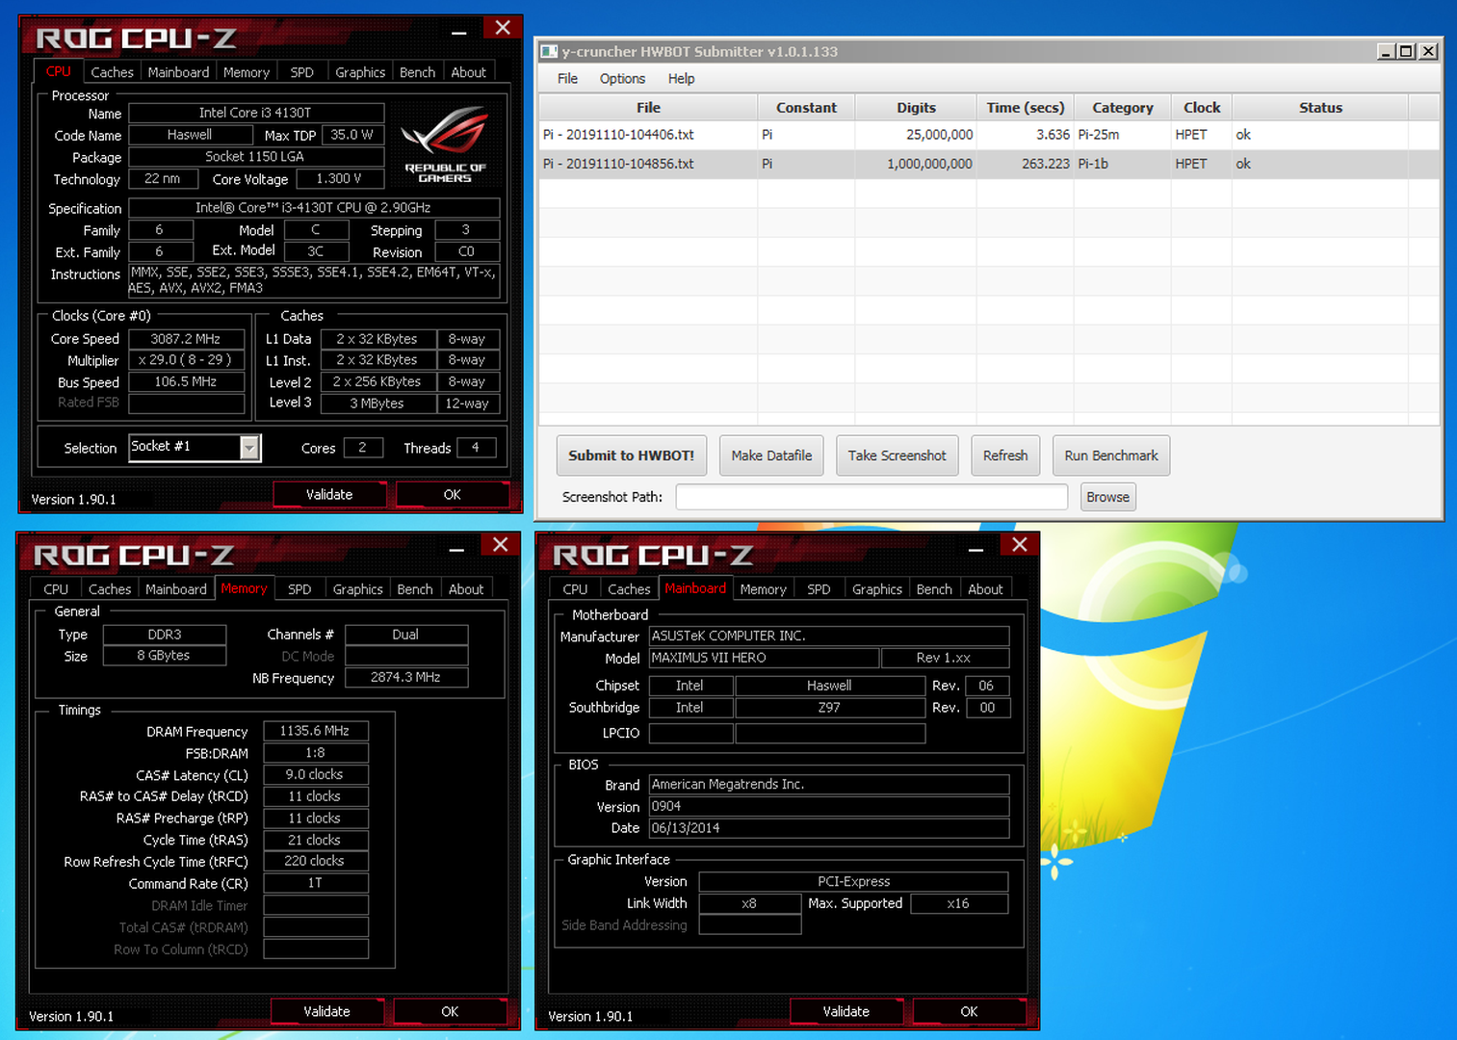This screenshot has height=1040, width=1457.
Task: Click the Category column header
Action: click(1123, 108)
